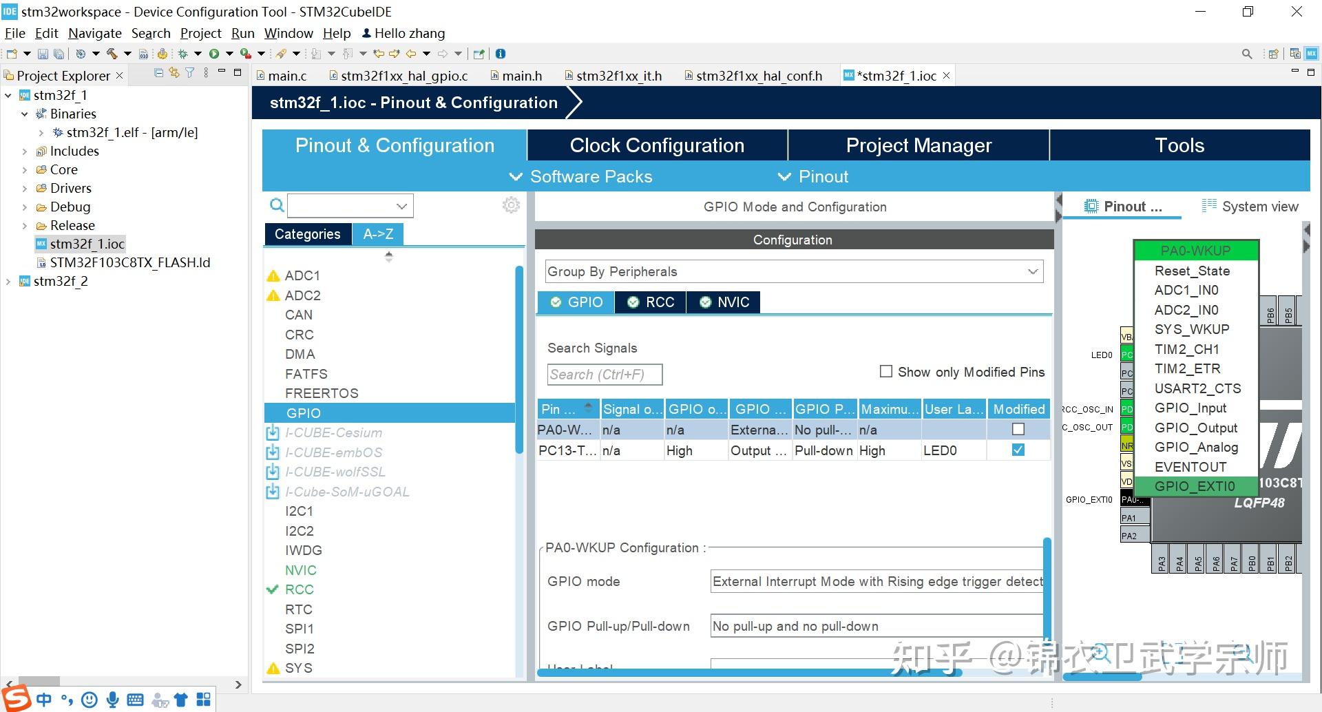Image resolution: width=1322 pixels, height=712 pixels.
Task: Expand the Drivers folder node
Action: 25,188
